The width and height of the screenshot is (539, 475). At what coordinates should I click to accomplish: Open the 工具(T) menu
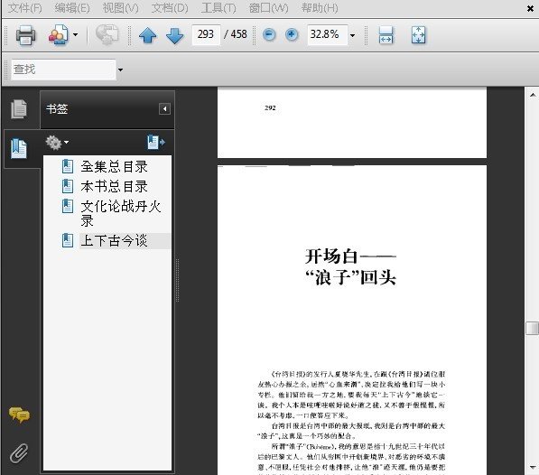click(218, 7)
